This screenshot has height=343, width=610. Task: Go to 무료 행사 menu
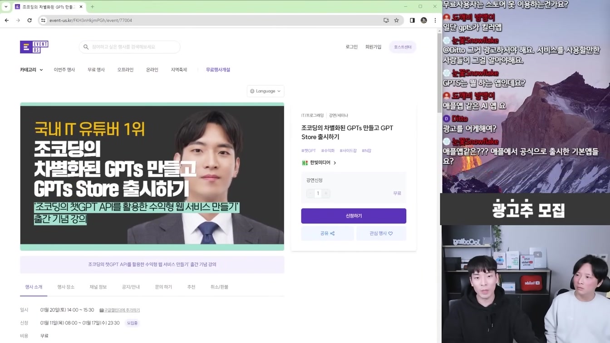click(96, 70)
